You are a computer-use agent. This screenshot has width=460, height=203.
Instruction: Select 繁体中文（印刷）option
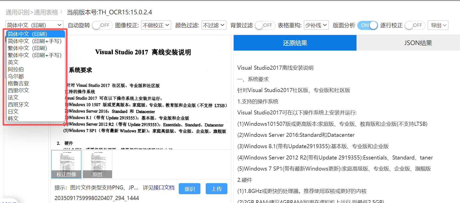pos(36,48)
